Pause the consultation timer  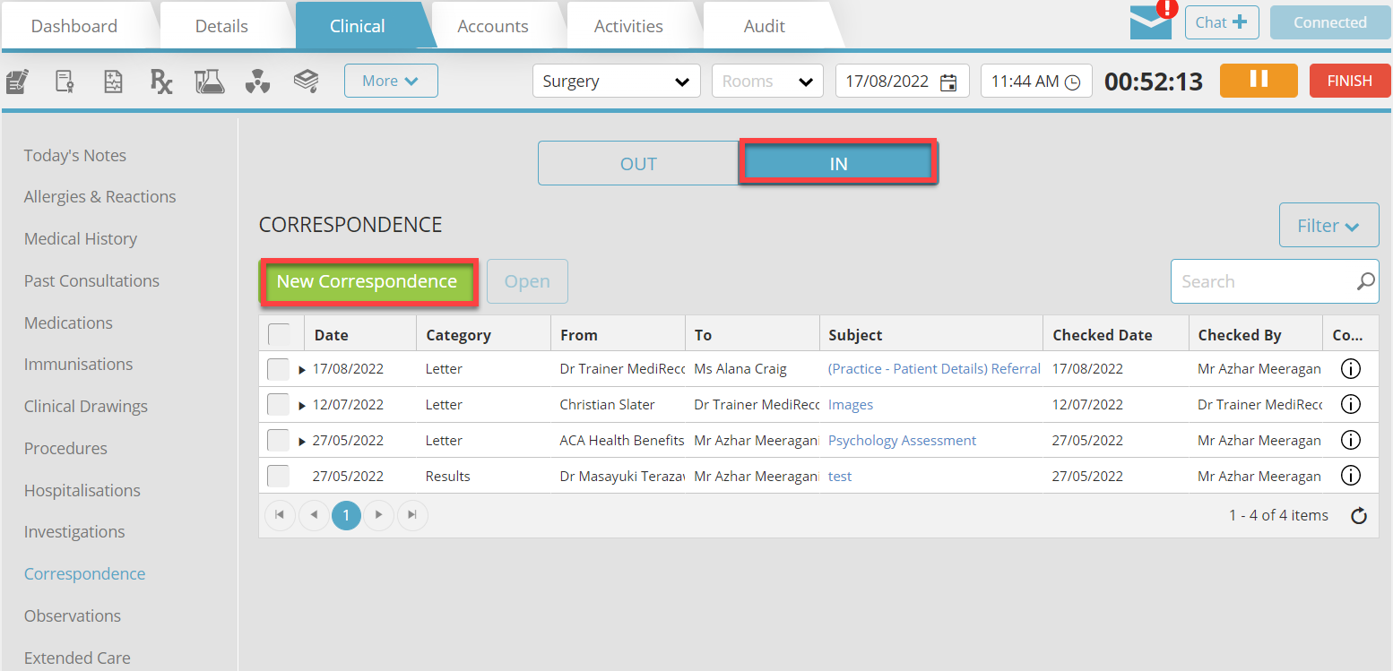1259,81
